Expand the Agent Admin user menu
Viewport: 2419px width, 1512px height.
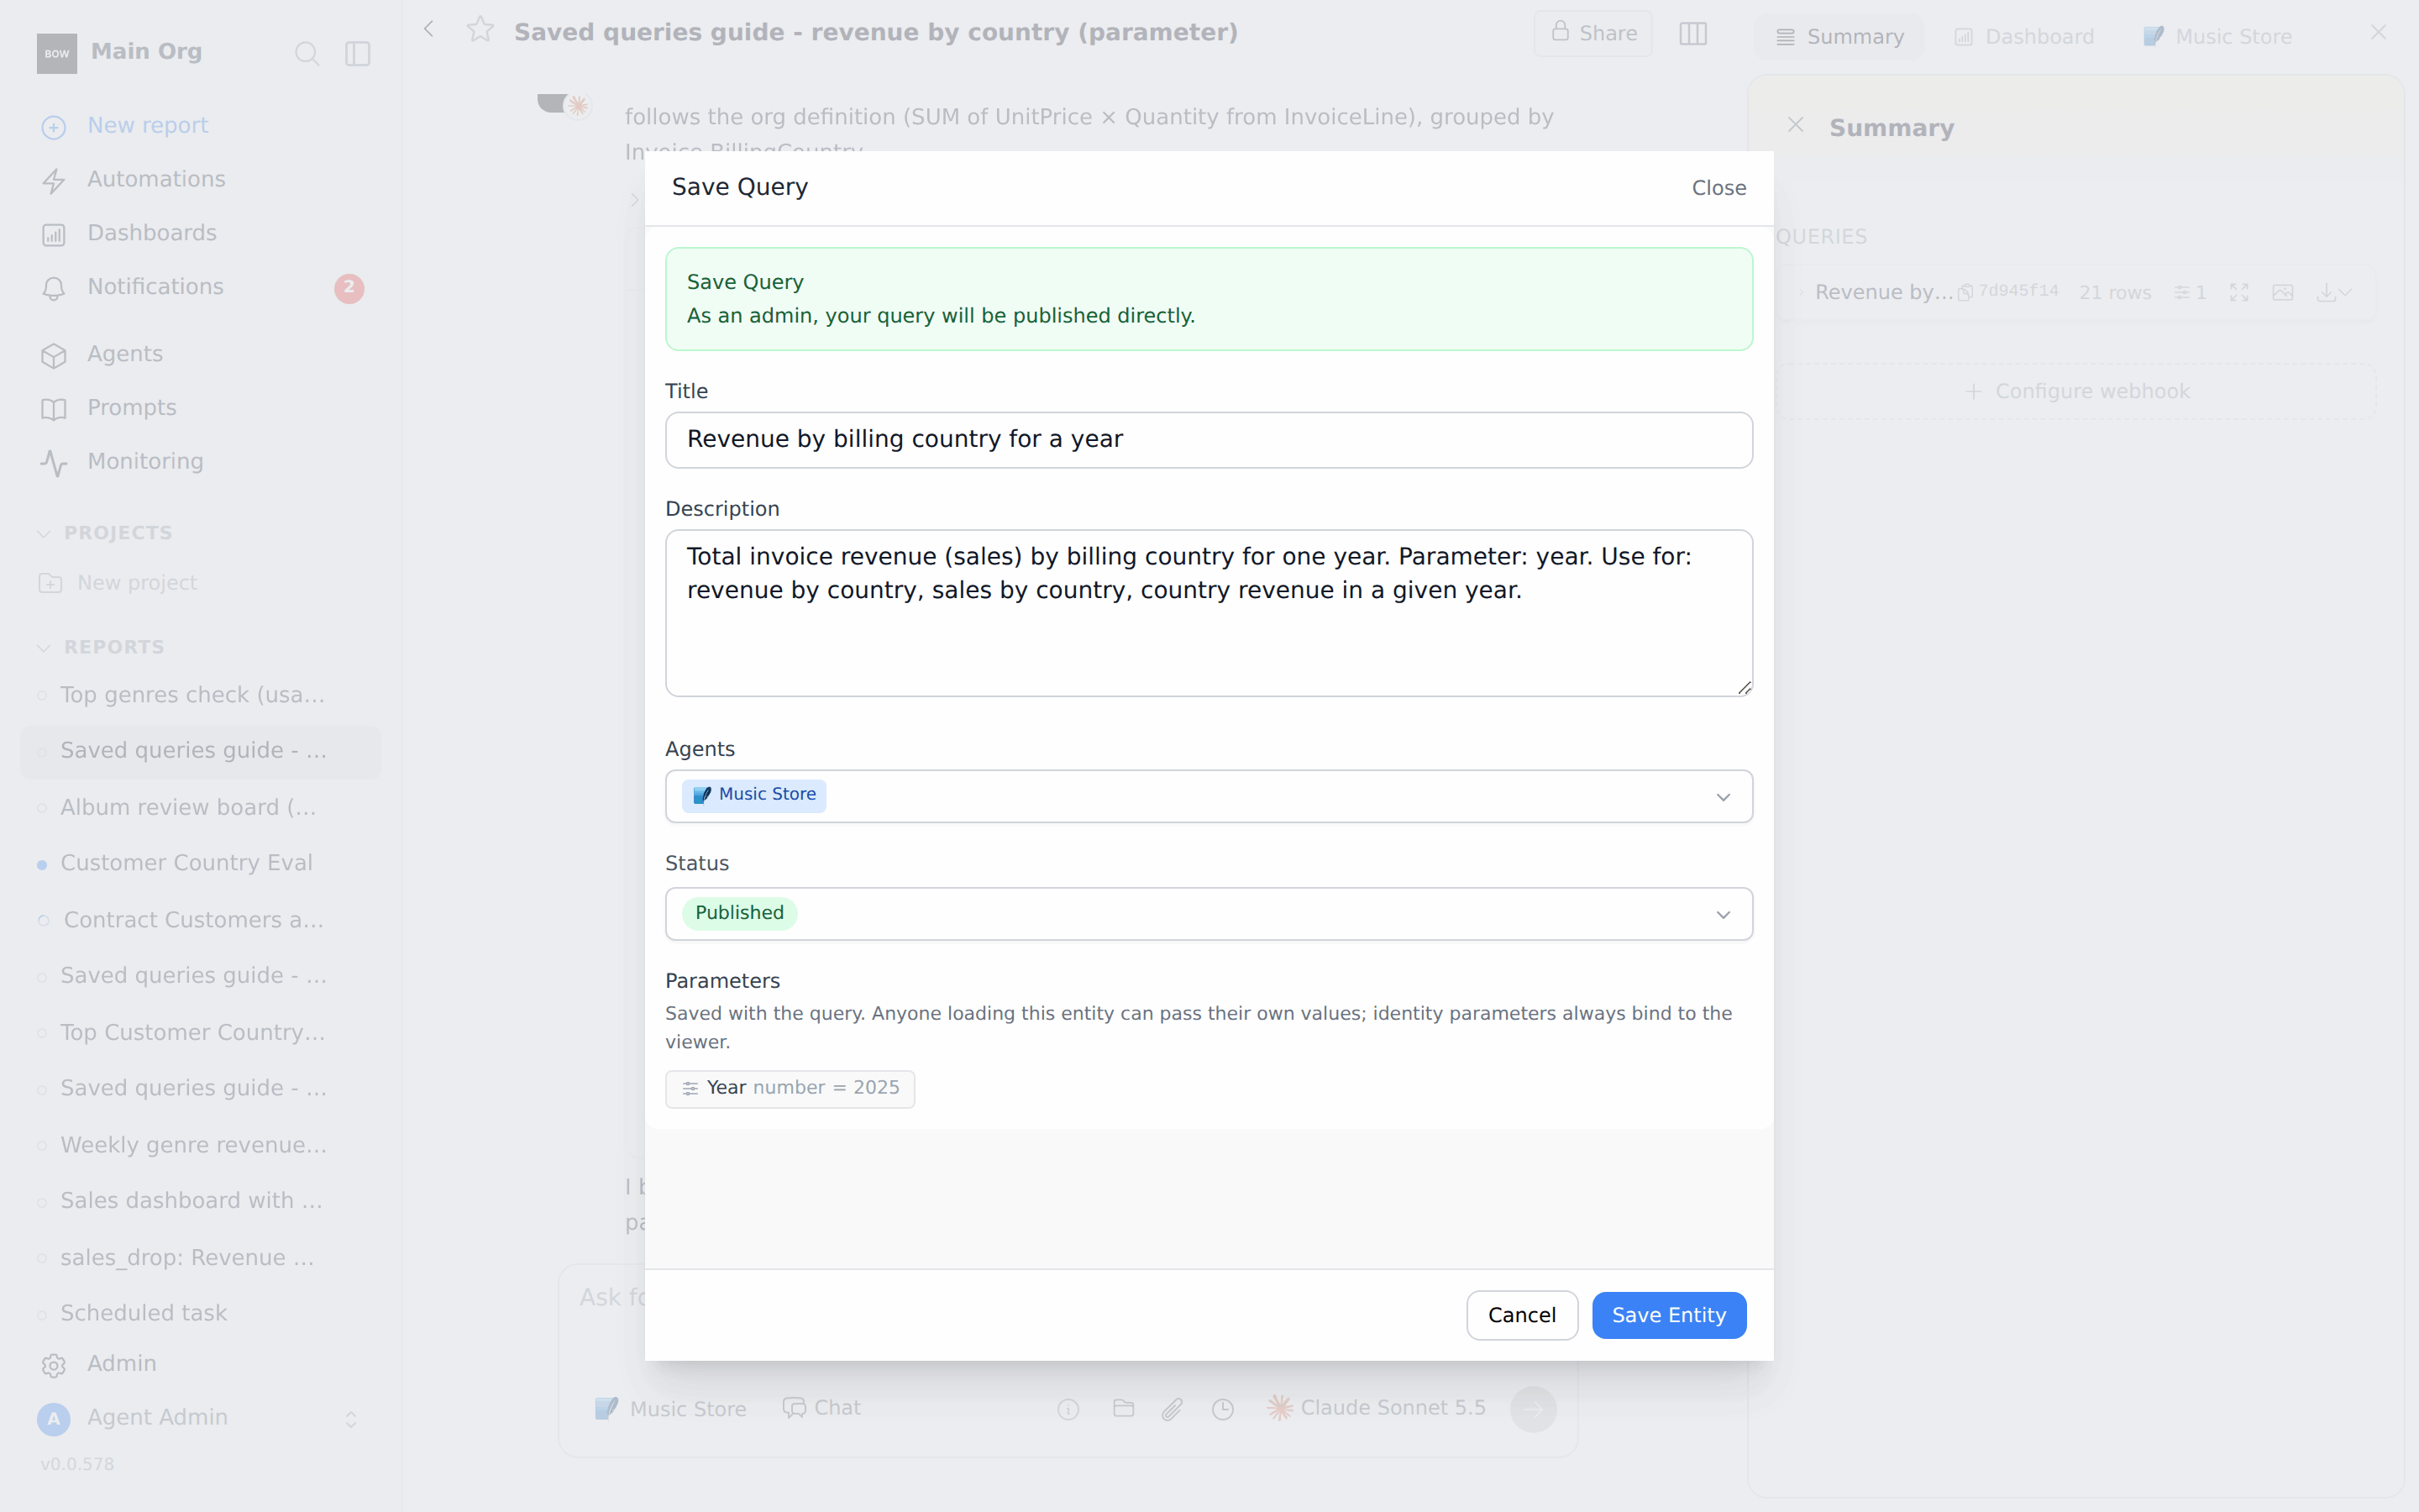coord(351,1419)
